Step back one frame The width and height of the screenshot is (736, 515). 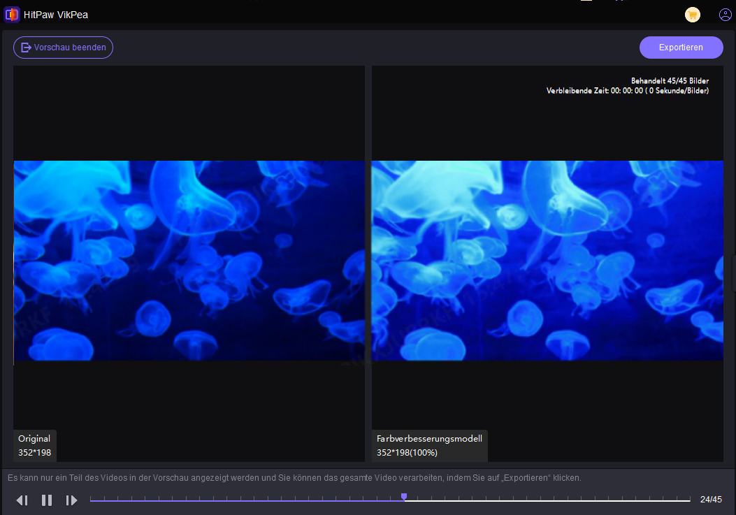[22, 500]
